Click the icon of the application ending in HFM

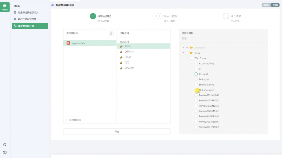pos(121,68)
